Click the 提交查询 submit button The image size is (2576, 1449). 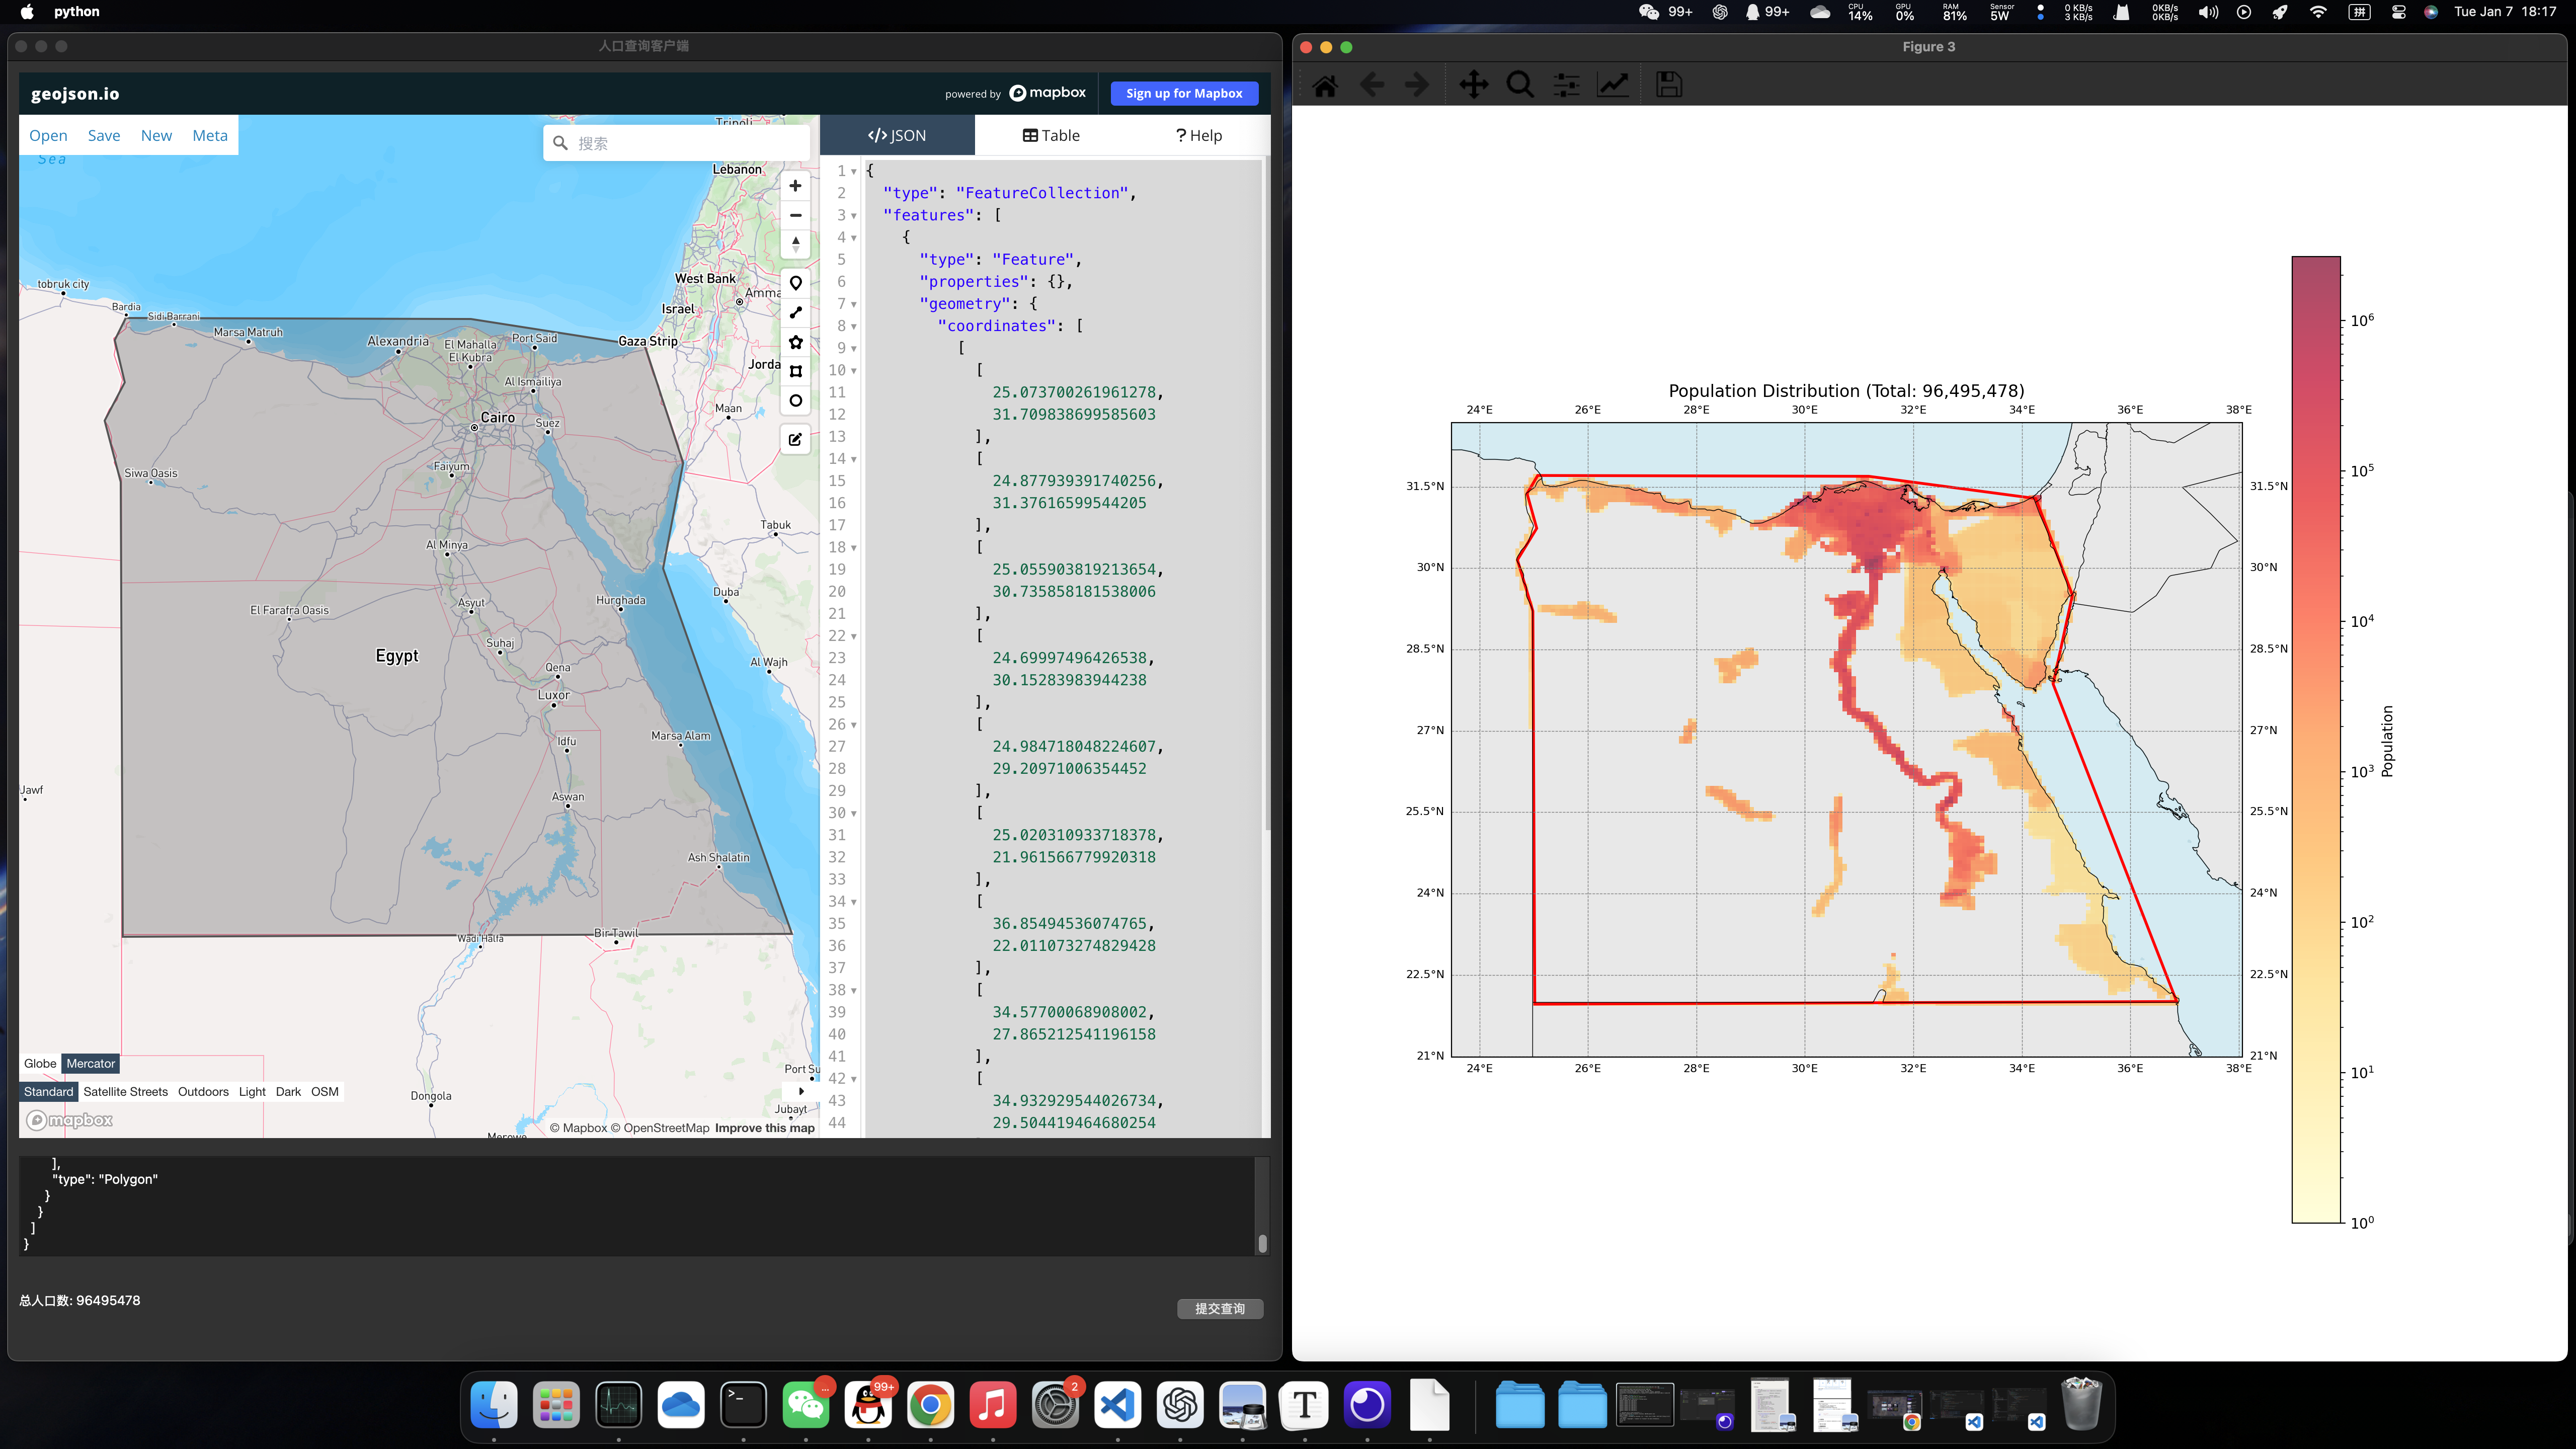pos(1219,1308)
